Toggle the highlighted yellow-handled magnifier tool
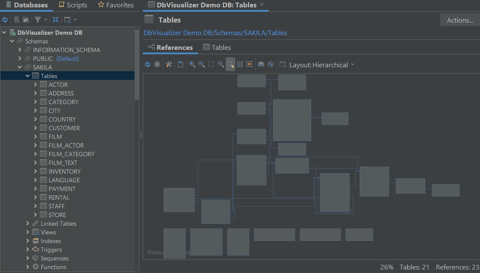The image size is (480, 273). coord(230,64)
